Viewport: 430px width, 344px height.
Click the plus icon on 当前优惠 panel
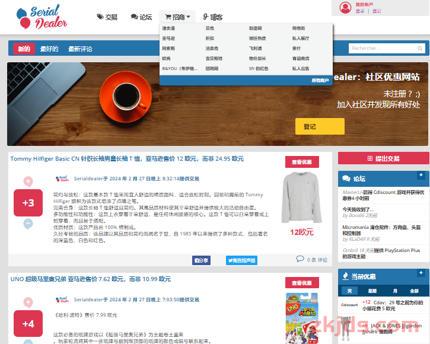click(x=421, y=273)
